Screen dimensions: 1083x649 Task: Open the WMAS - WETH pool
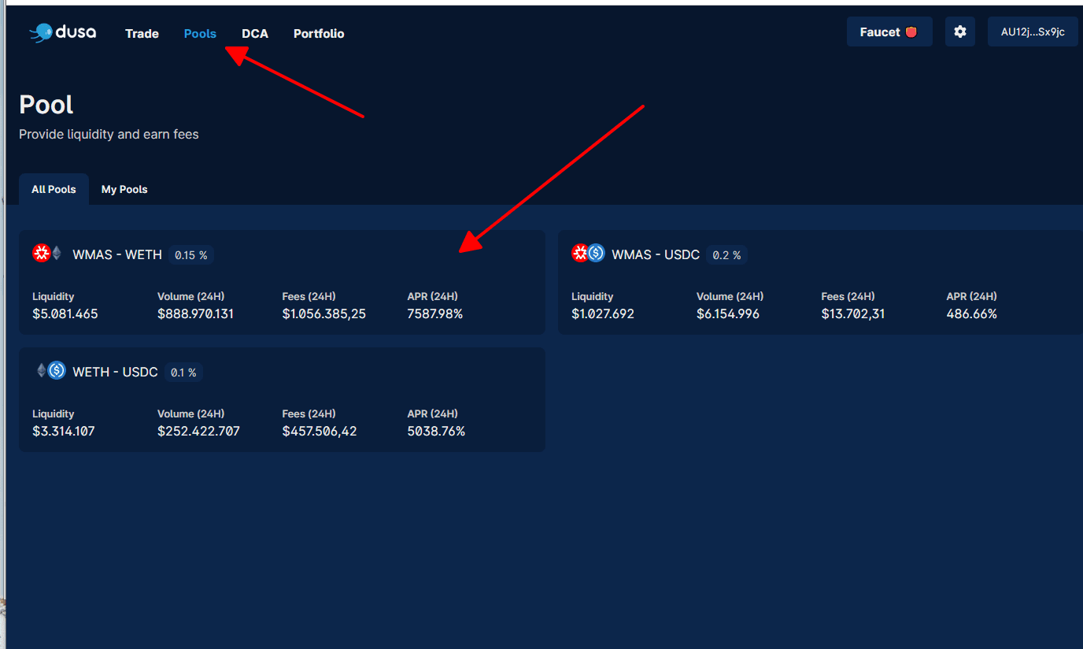pos(282,282)
